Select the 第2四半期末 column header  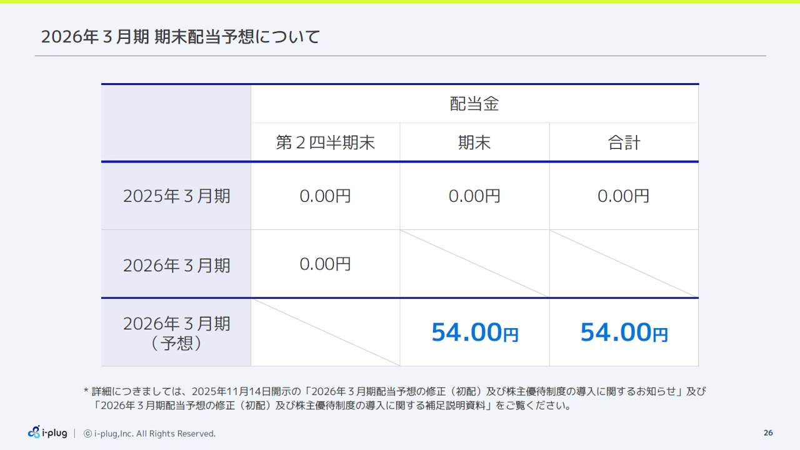click(325, 142)
